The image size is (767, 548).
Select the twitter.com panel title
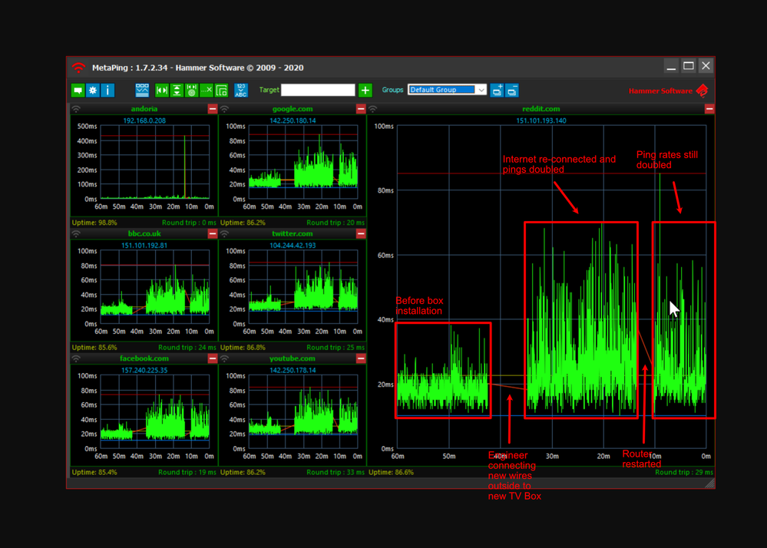click(292, 233)
